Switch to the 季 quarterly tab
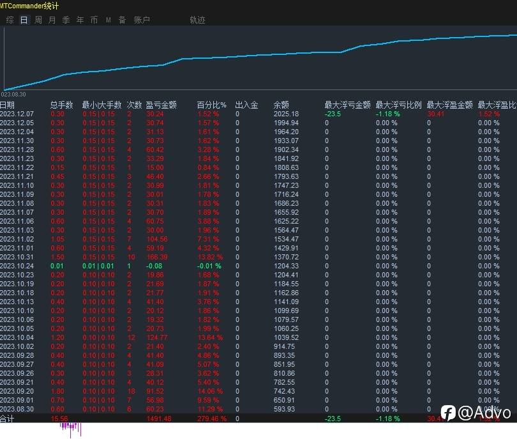The width and height of the screenshot is (517, 439). 66,20
